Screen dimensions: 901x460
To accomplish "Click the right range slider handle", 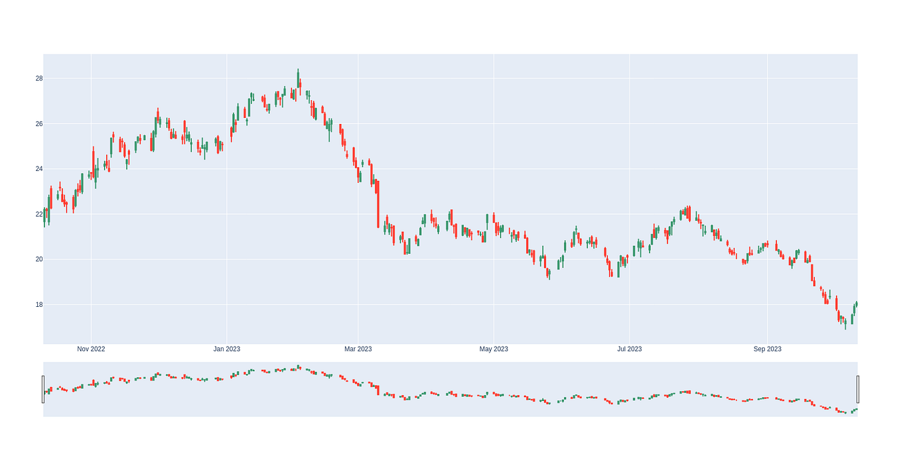I will [x=858, y=388].
